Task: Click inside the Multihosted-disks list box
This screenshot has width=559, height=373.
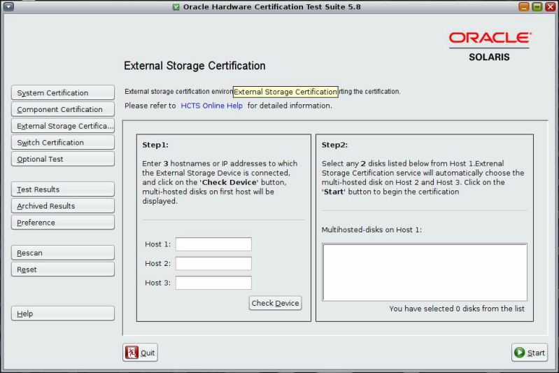Action: pos(424,272)
